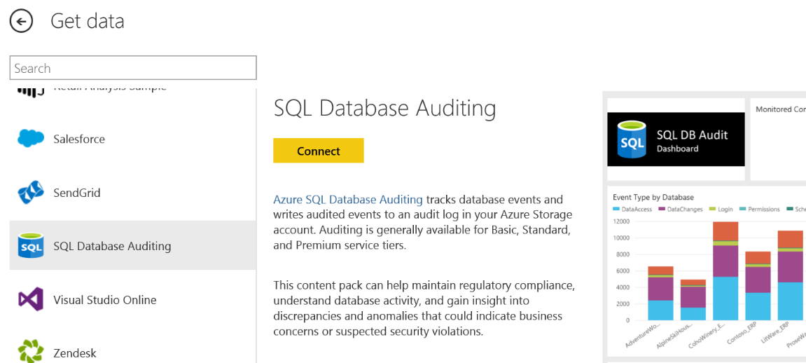Click the SQL Database Auditing list icon
The height and width of the screenshot is (363, 806).
[31, 246]
